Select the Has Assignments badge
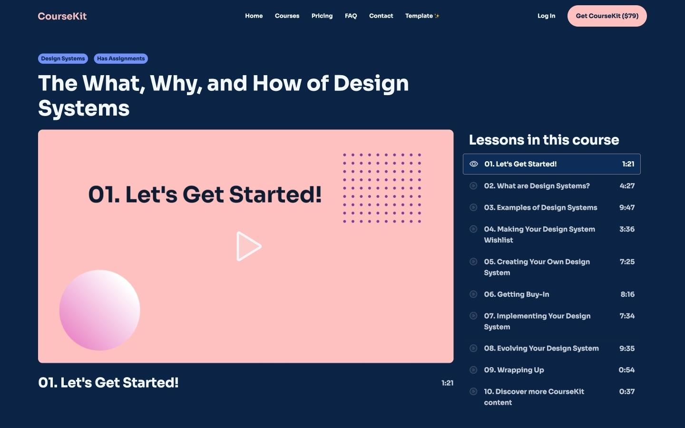Image resolution: width=685 pixels, height=428 pixels. [x=121, y=58]
